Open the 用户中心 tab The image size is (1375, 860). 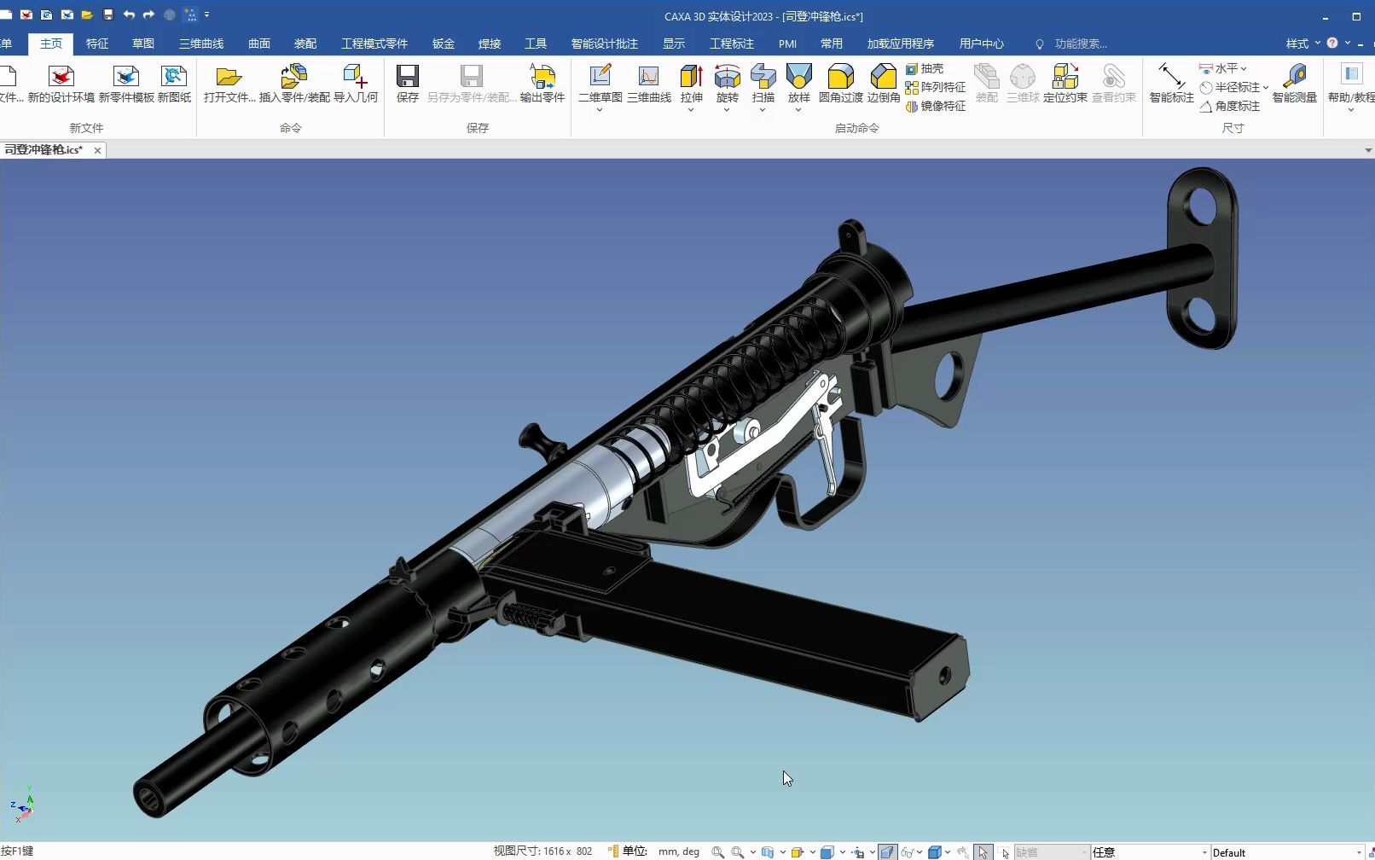click(982, 44)
